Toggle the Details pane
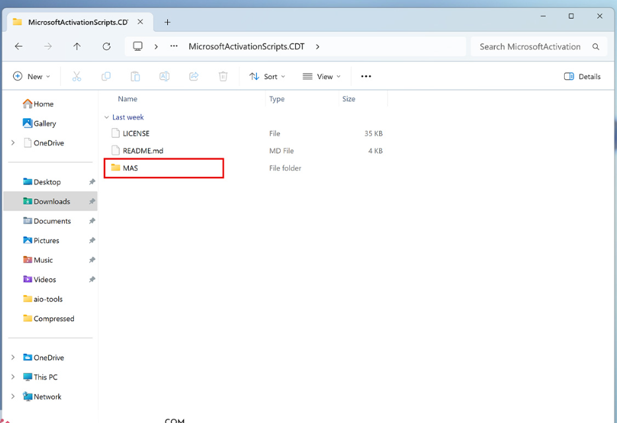Screen dimensions: 617x423 (582, 77)
